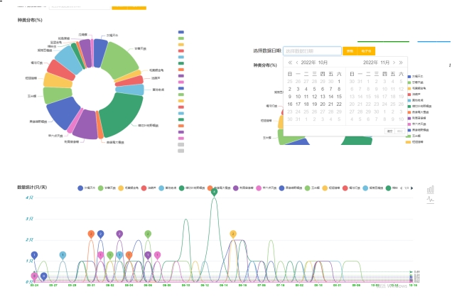474x297 pixels.
Task: Click the previous year double-arrow in calendar
Action: [289, 63]
